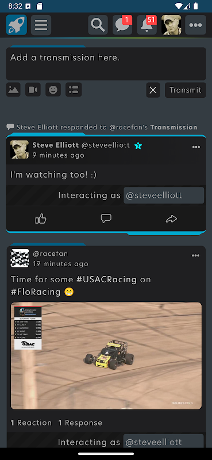Click the Transmit button

(x=186, y=90)
